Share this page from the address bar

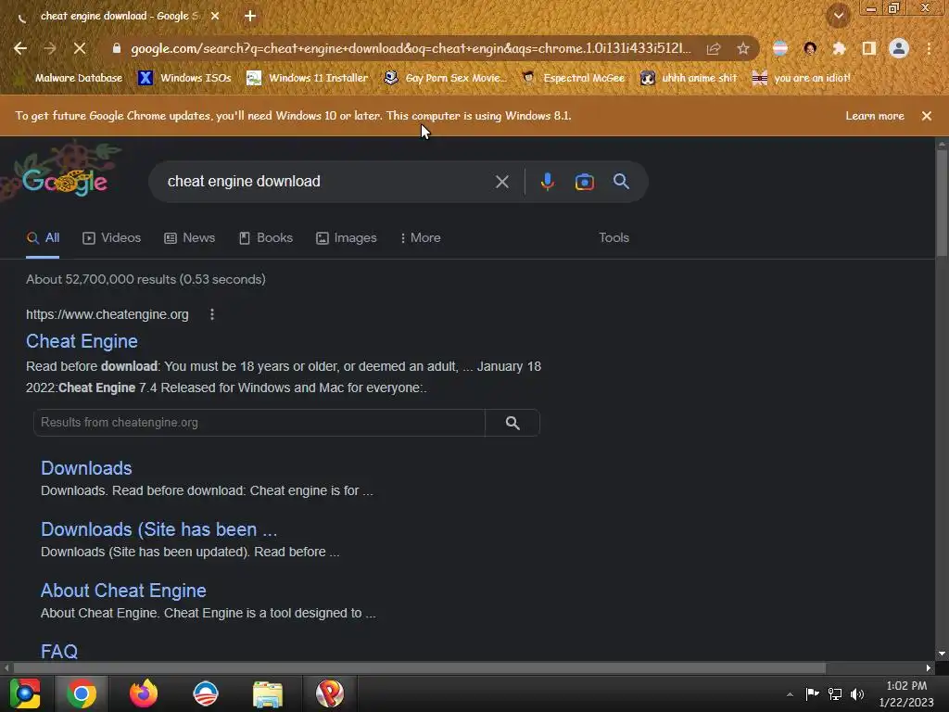pyautogui.click(x=714, y=48)
